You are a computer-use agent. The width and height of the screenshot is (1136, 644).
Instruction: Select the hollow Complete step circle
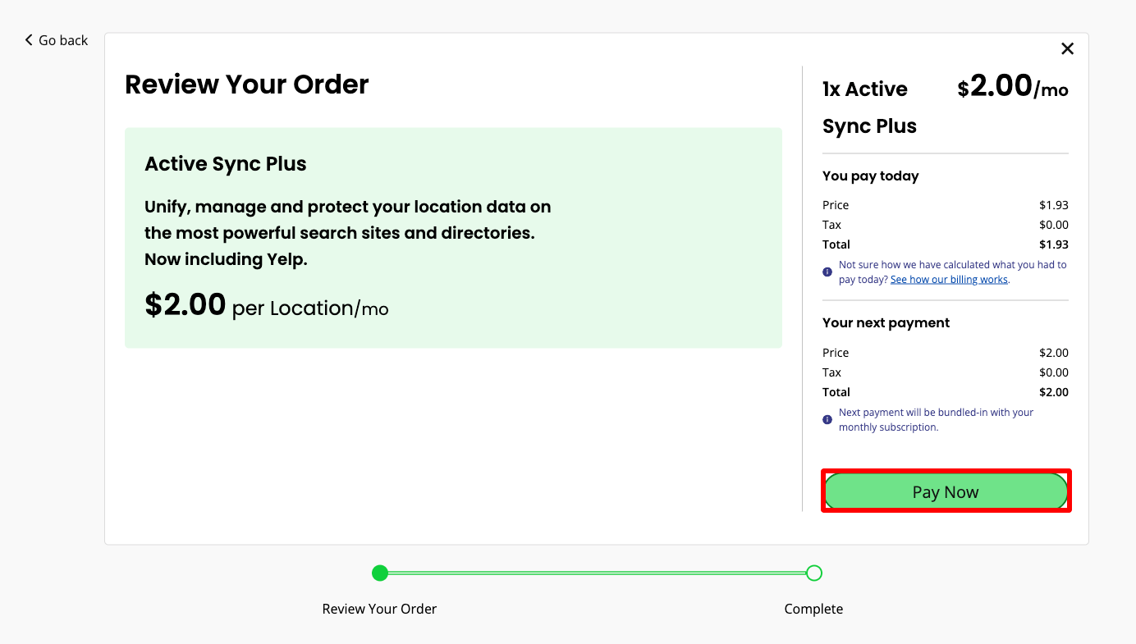[x=813, y=573]
